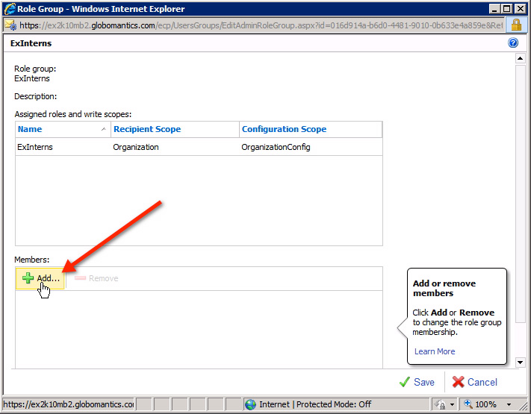Click the Internet zone globe icon
This screenshot has height=414, width=531.
click(251, 404)
